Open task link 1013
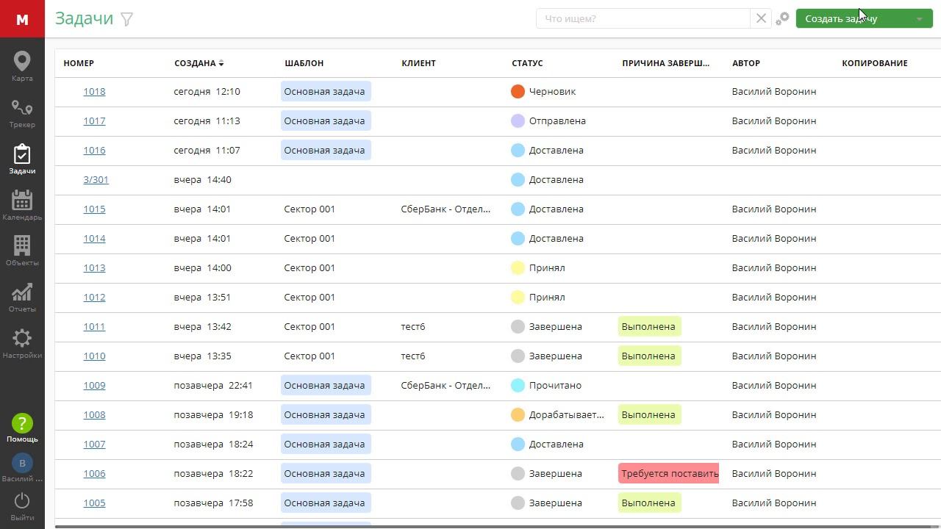Image resolution: width=941 pixels, height=529 pixels. (x=94, y=268)
